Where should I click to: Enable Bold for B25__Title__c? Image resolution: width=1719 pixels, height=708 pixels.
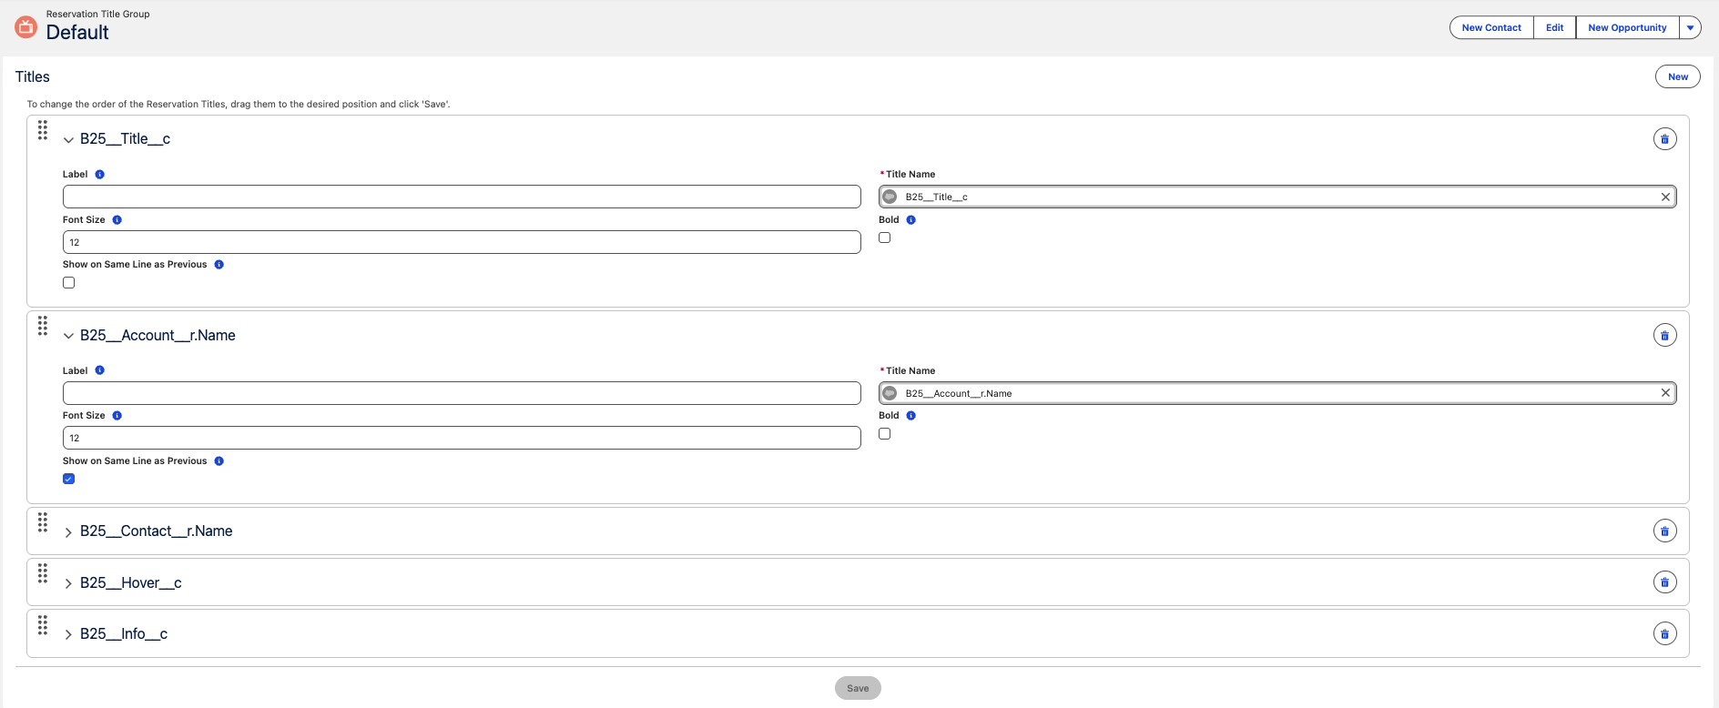884,237
